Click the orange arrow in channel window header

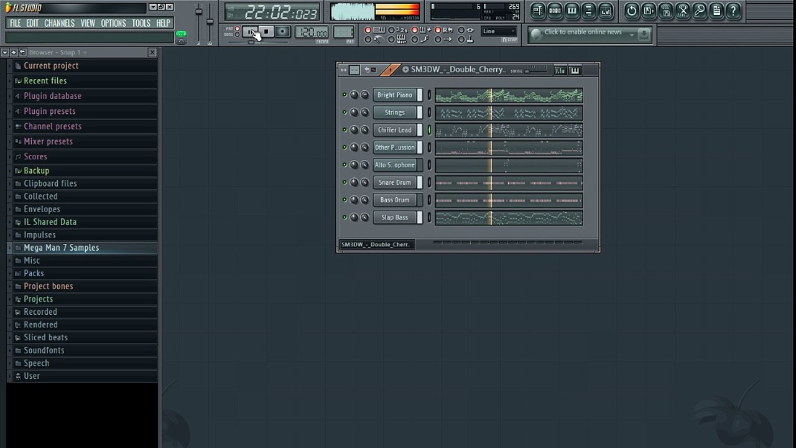tap(390, 70)
